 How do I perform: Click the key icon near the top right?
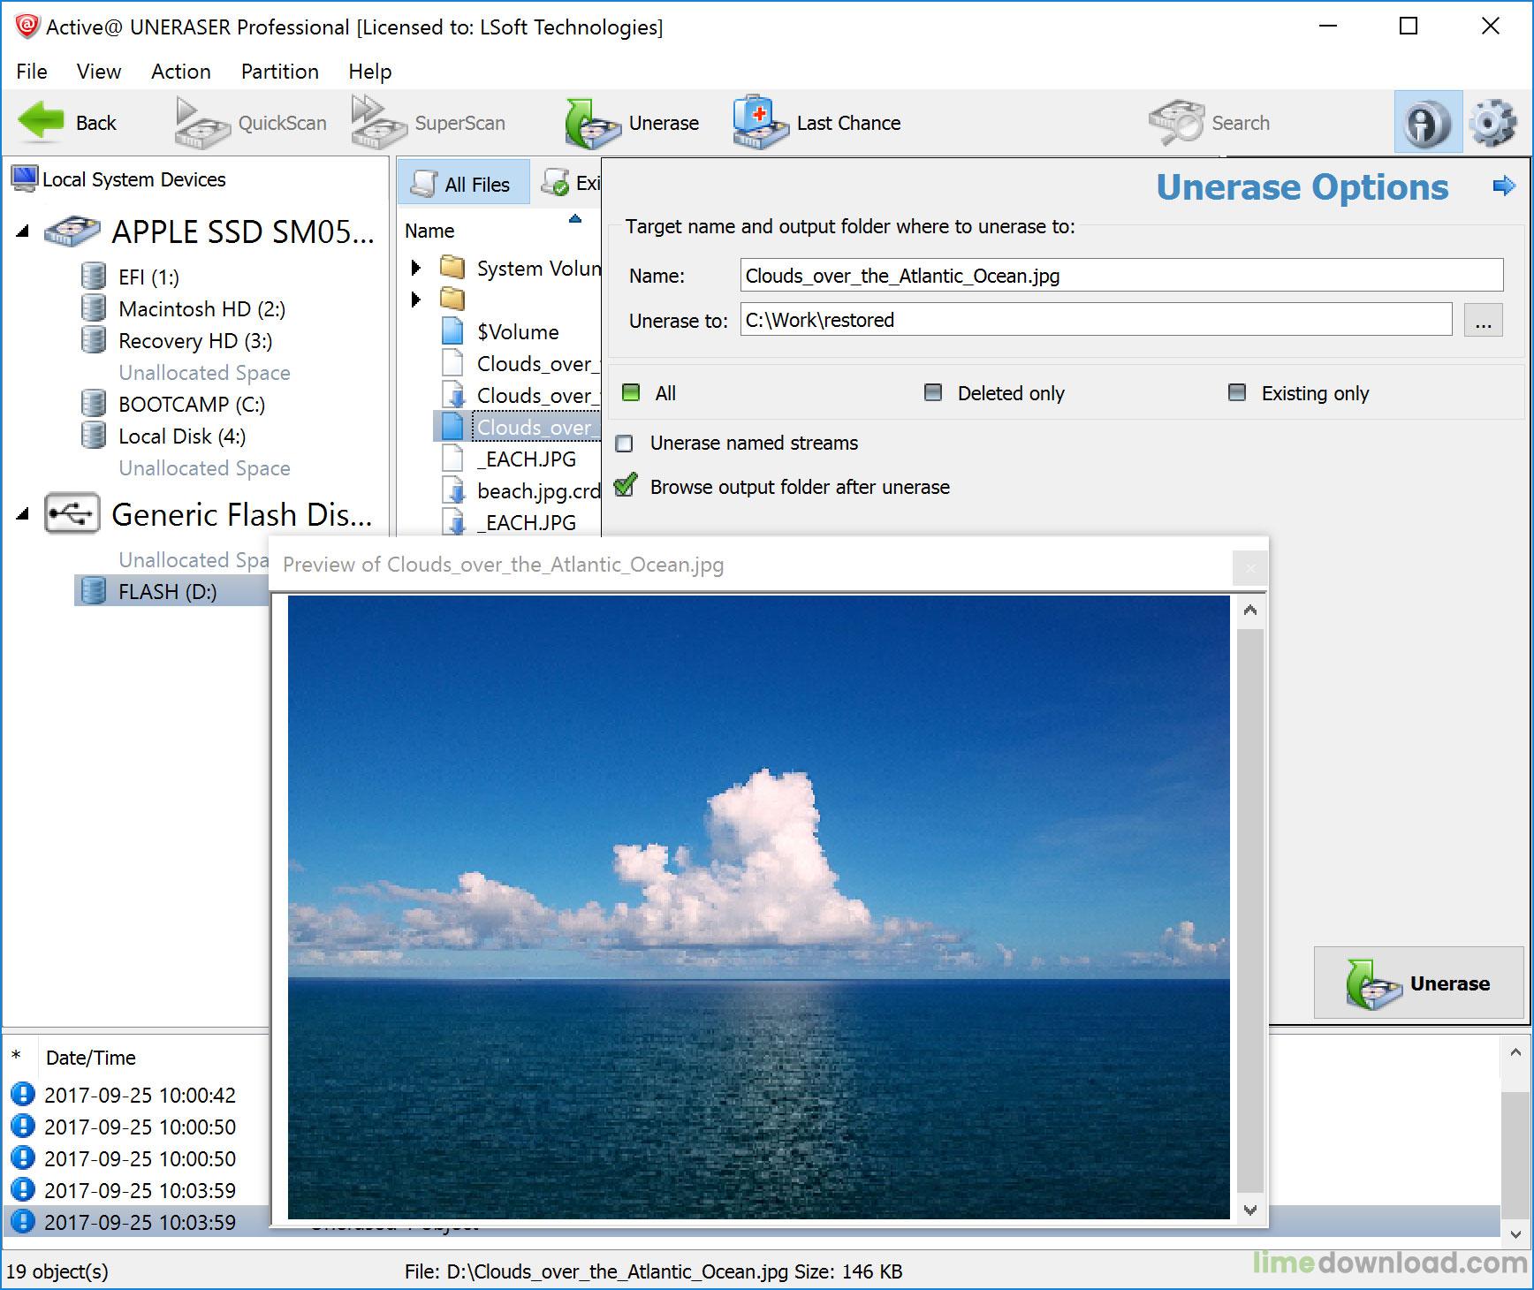(1427, 122)
